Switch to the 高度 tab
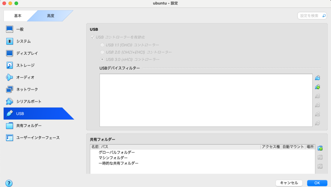The height and width of the screenshot is (187, 331). point(51,16)
